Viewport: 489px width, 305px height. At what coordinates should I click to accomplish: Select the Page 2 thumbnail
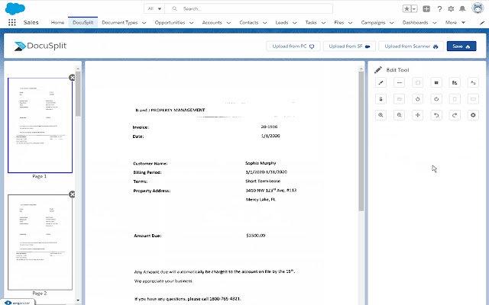click(x=40, y=242)
